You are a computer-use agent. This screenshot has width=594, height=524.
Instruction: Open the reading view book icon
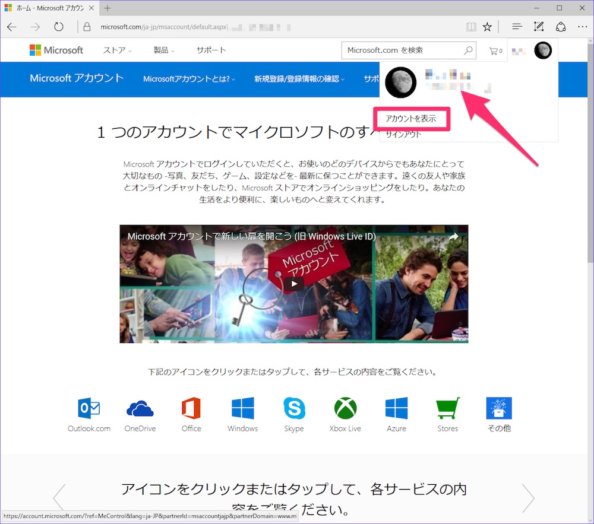point(471,27)
